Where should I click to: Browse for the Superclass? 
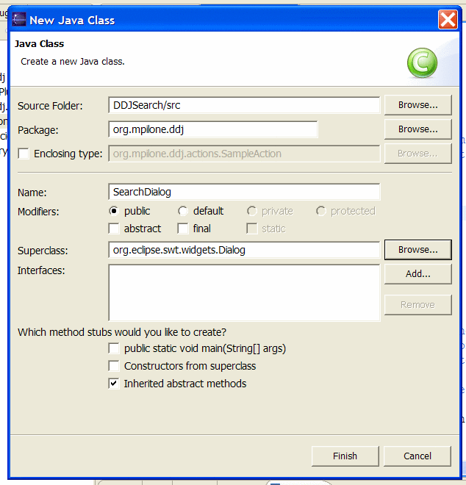417,250
